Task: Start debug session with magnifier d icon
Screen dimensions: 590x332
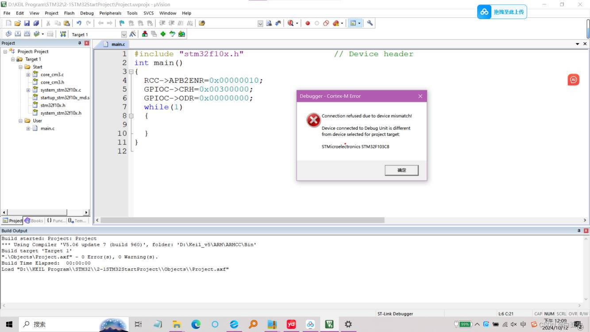Action: click(x=291, y=23)
